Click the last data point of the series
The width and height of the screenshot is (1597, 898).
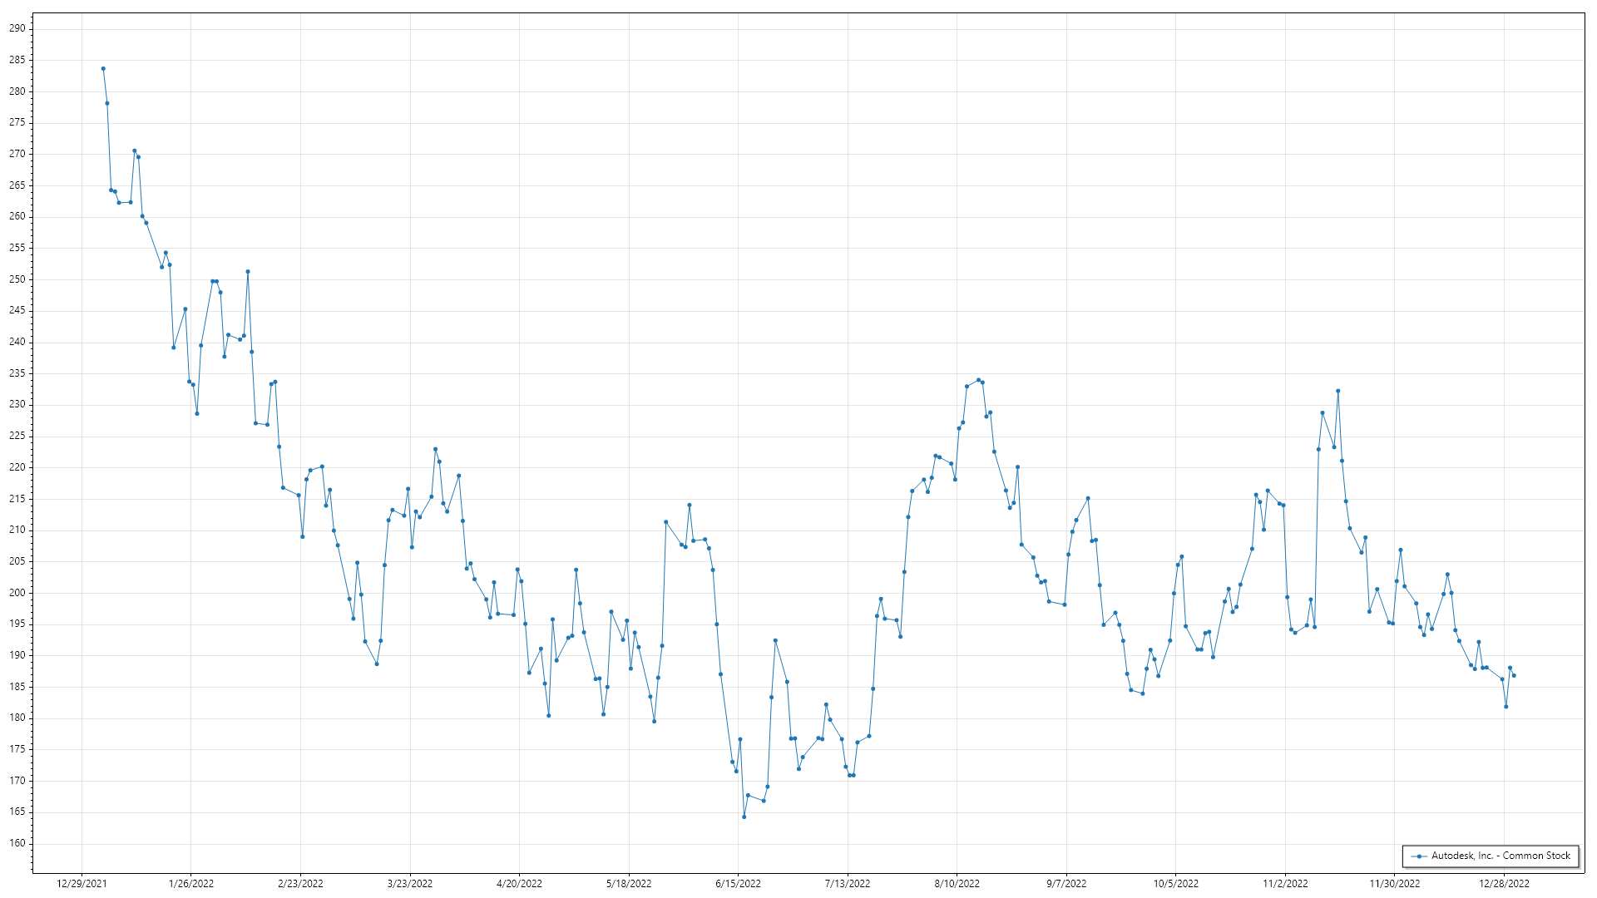coord(1514,676)
